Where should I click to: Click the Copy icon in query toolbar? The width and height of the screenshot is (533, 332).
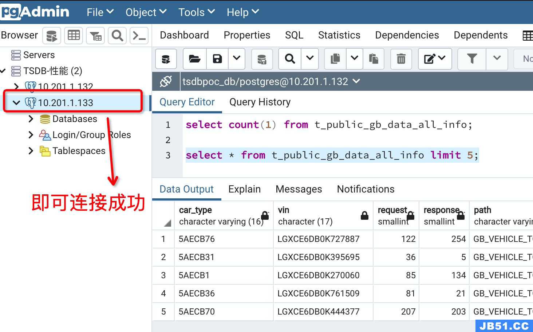point(335,59)
